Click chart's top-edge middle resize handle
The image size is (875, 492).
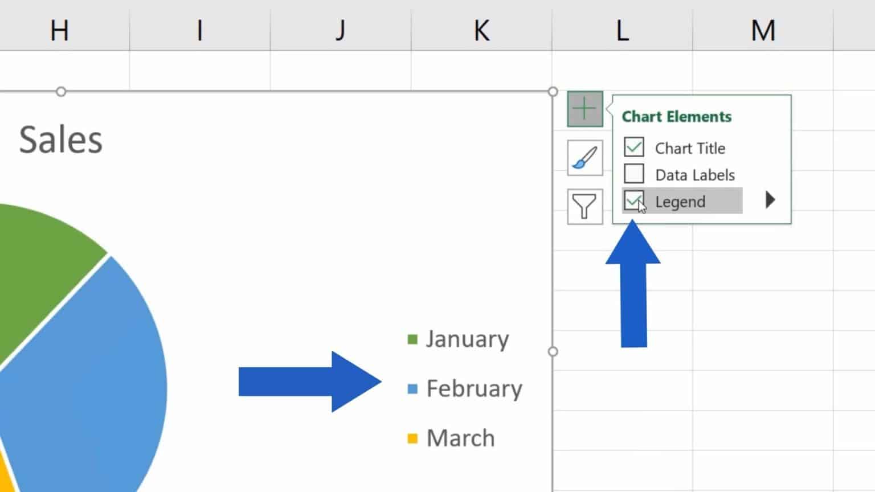point(61,92)
